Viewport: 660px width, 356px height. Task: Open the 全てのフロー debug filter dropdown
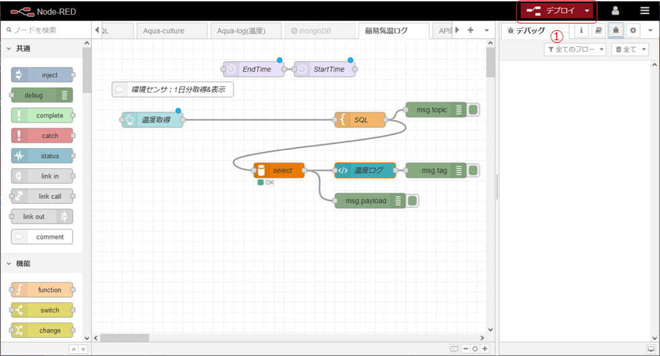pos(575,50)
